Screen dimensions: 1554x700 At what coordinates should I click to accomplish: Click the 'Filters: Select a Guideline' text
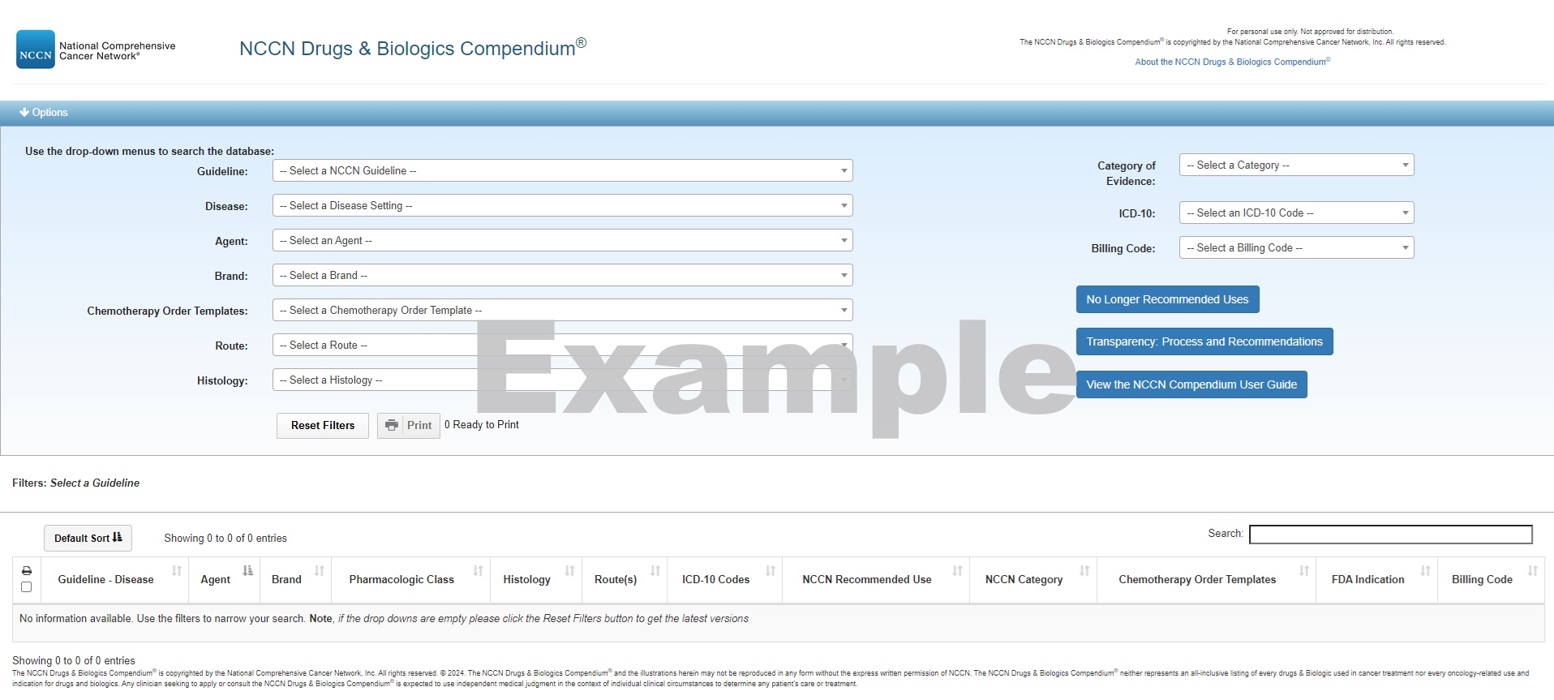(x=75, y=483)
